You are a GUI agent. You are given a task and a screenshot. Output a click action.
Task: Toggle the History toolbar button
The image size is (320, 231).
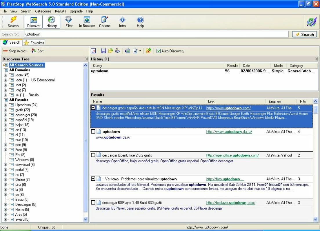[51, 22]
